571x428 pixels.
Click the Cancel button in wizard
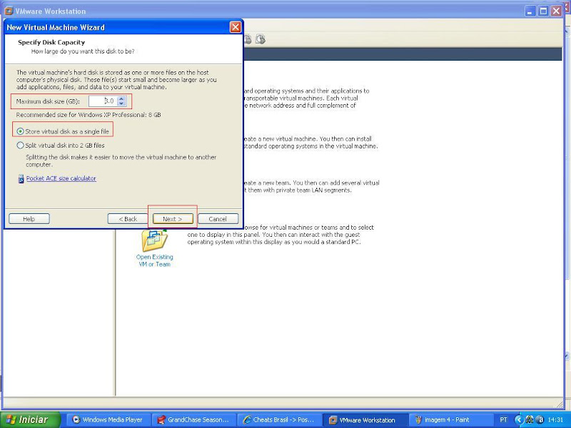218,219
